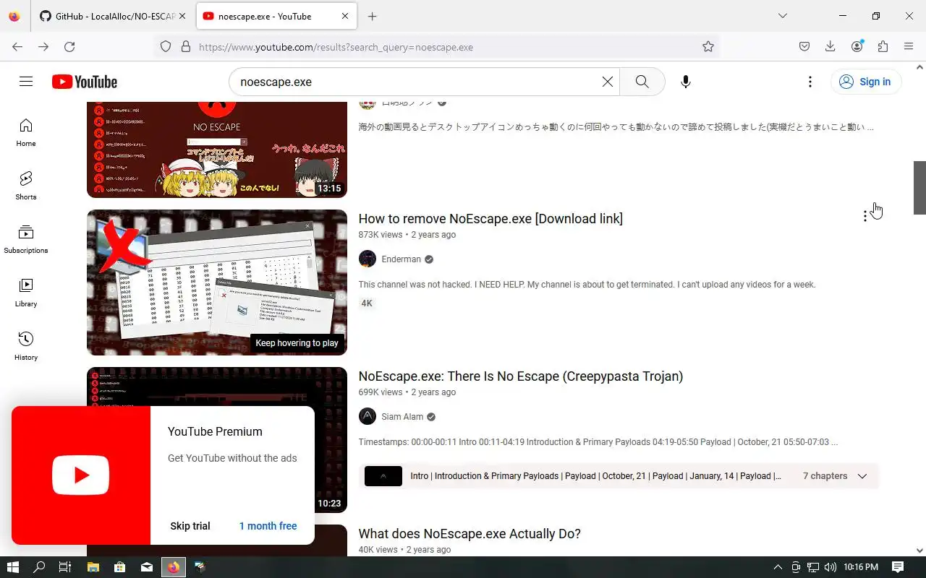Reload the current page

69,46
